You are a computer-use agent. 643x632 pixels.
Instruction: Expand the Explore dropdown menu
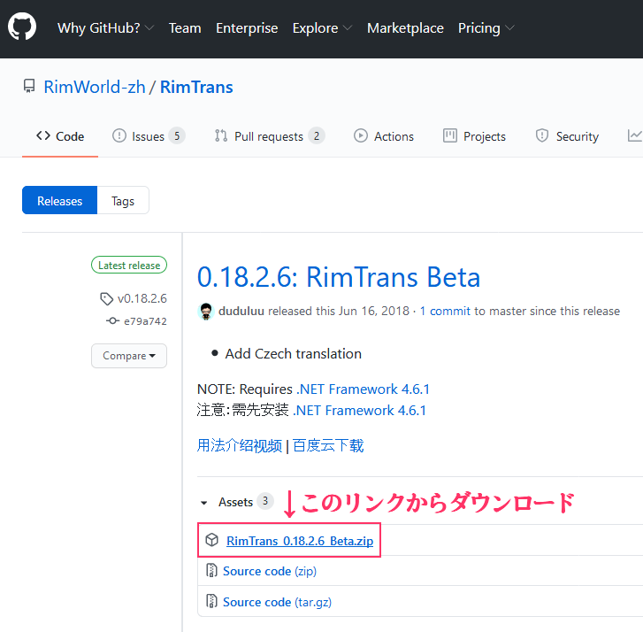[x=322, y=28]
